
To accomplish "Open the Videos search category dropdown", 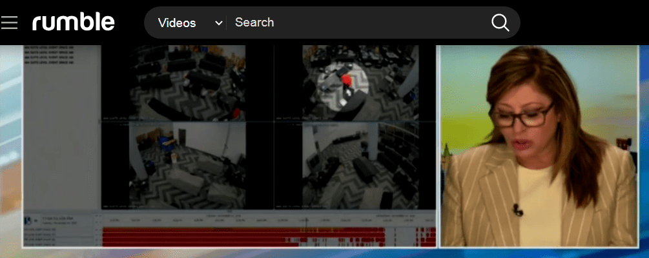I will 184,23.
